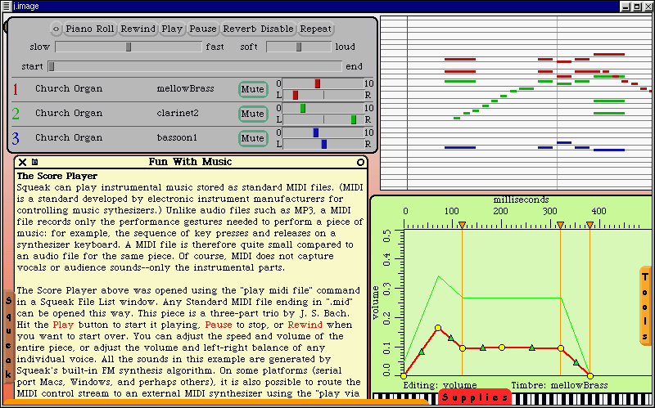Click the orange envelope marker near 380 ms
655x408 pixels.
point(589,225)
